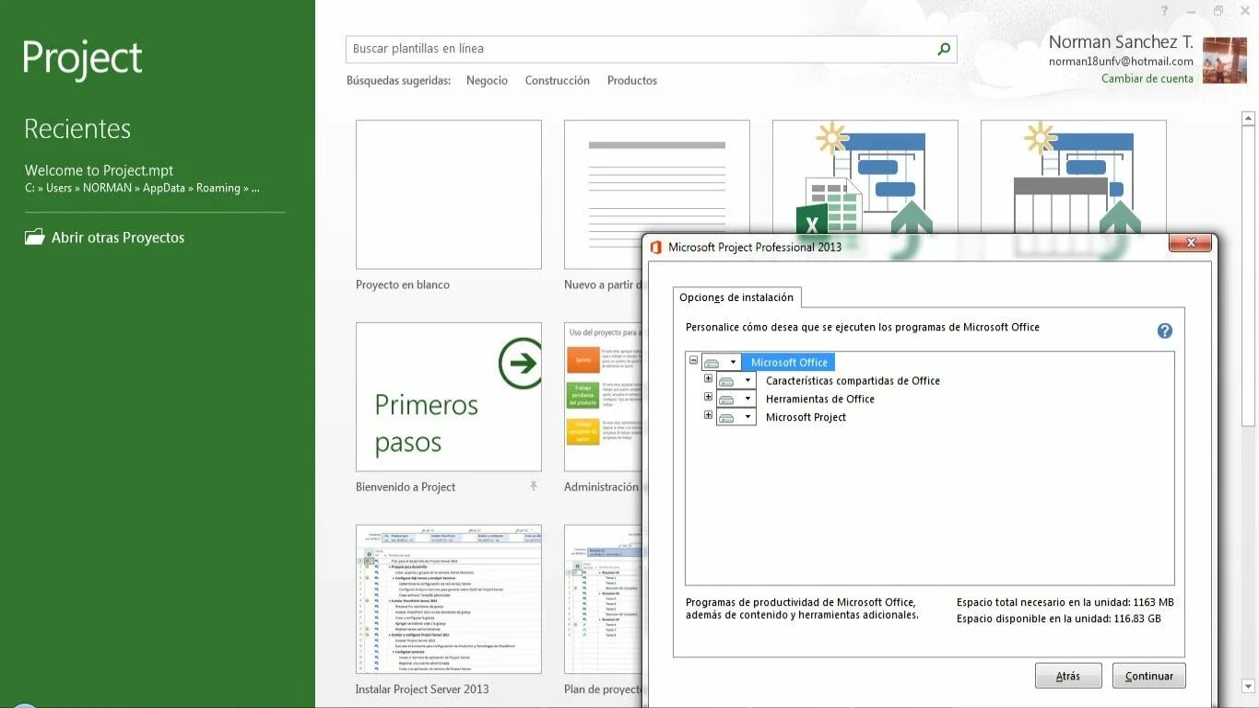Click the Atrás button

pyautogui.click(x=1068, y=676)
